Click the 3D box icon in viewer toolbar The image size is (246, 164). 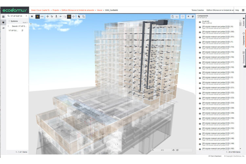coord(183,16)
